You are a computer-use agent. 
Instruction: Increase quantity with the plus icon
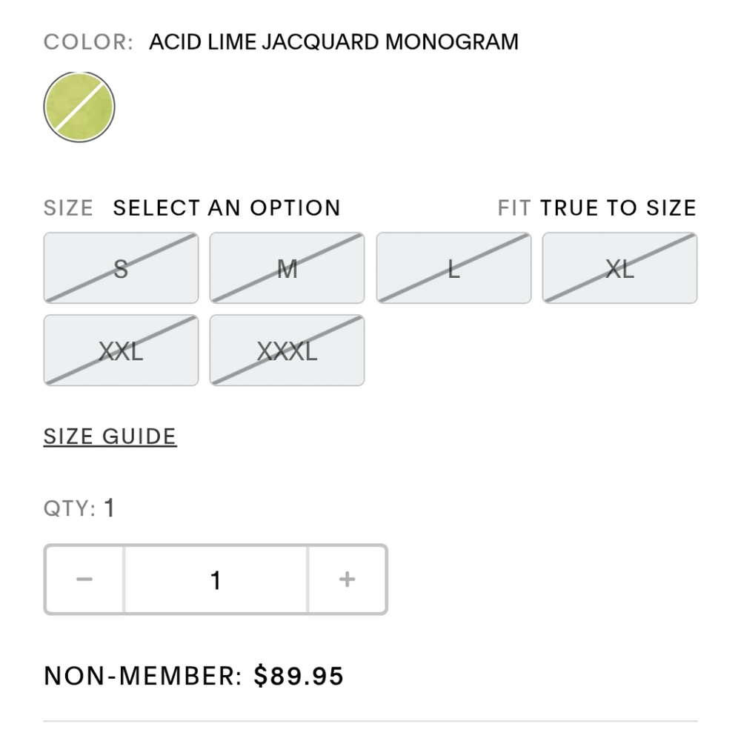tap(348, 579)
